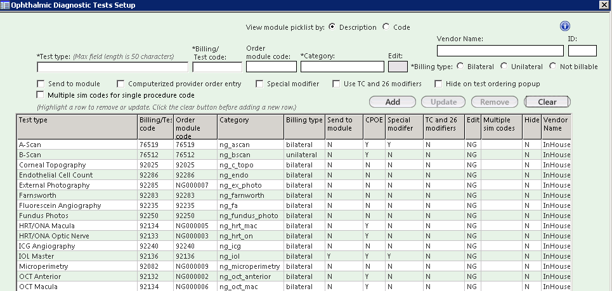The image size is (612, 291).
Task: Click the Edit field box
Action: (398, 67)
